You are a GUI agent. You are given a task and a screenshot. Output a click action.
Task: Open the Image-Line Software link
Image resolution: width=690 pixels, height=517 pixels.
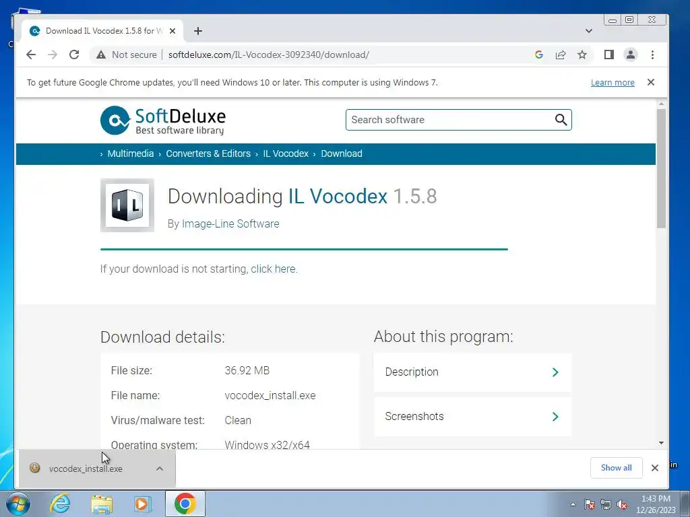pos(230,223)
